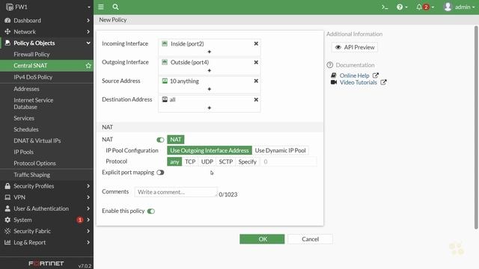Expand the User & Authentication chevron
The image size is (479, 269).
point(88,208)
